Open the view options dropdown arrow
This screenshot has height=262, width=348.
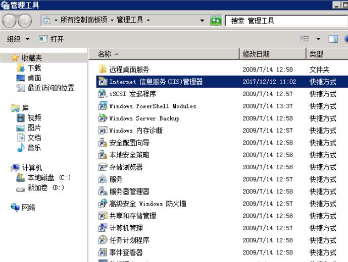click(x=318, y=39)
